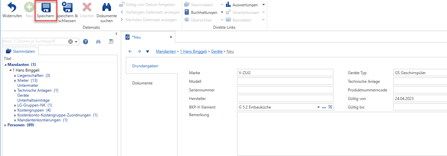
Task: Expand Liegenschaften (3) tree node
Action: pos(15,76)
